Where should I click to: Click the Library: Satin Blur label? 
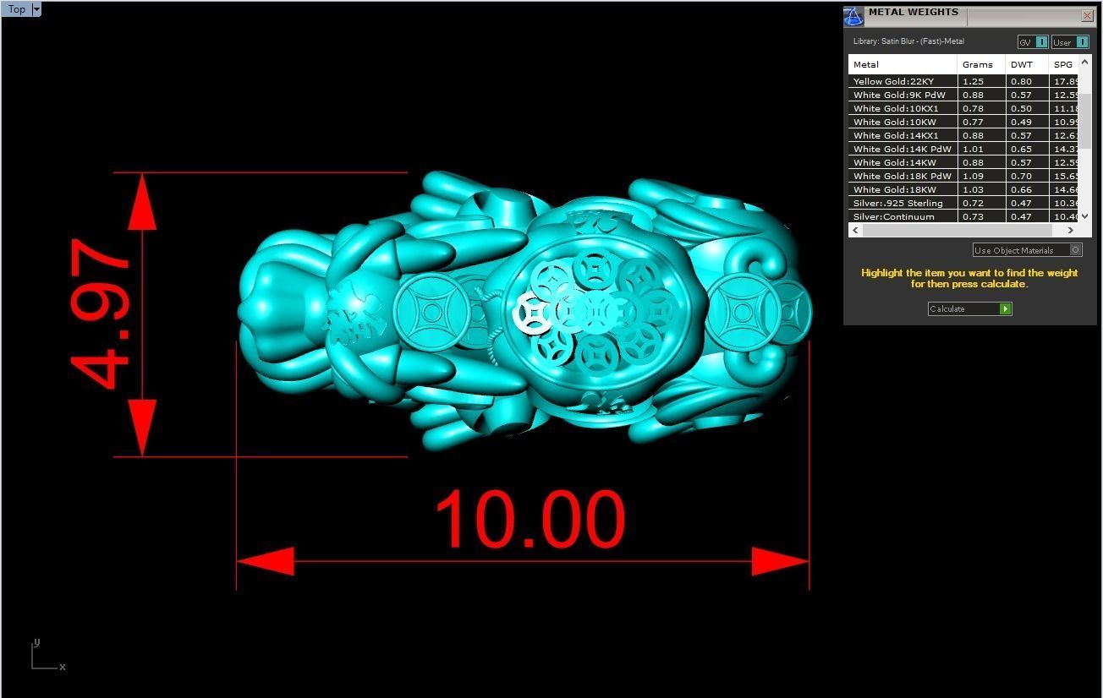(x=908, y=41)
